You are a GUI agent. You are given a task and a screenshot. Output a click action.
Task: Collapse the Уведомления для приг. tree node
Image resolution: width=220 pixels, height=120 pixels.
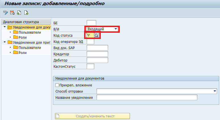tap(5, 43)
